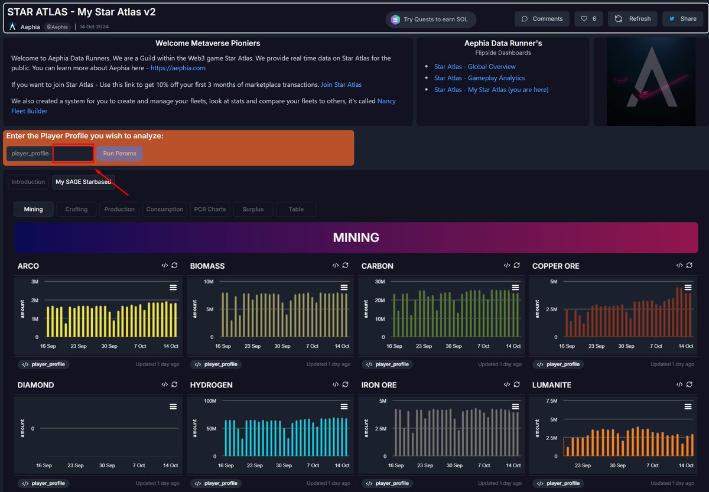View the CARBON chart query code icon
The width and height of the screenshot is (709, 492).
507,266
